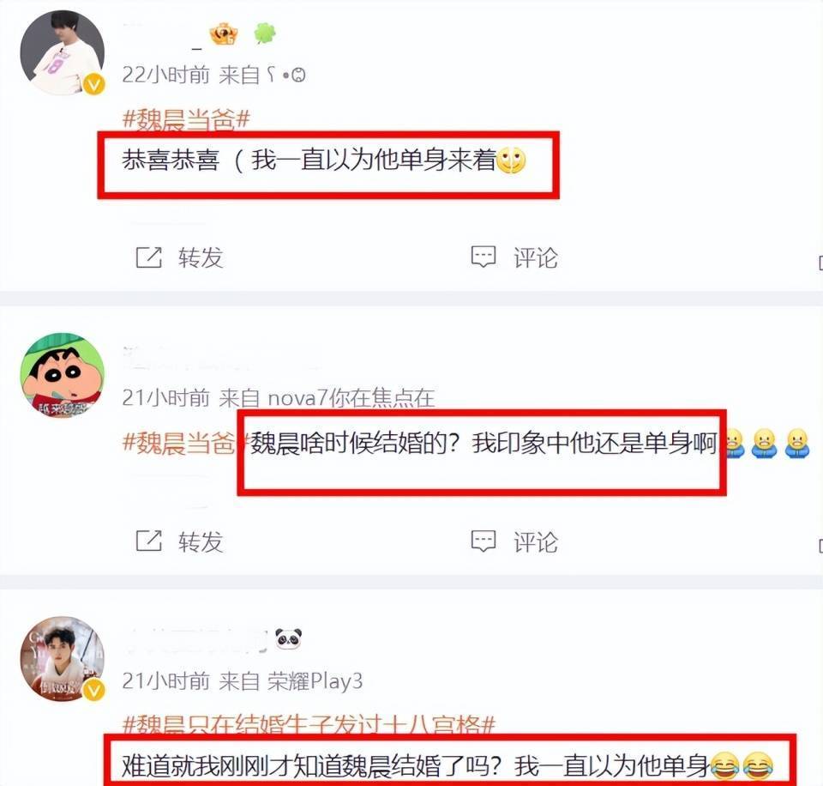Click the repost icon on first post
Screen dimensions: 823x786
(148, 257)
